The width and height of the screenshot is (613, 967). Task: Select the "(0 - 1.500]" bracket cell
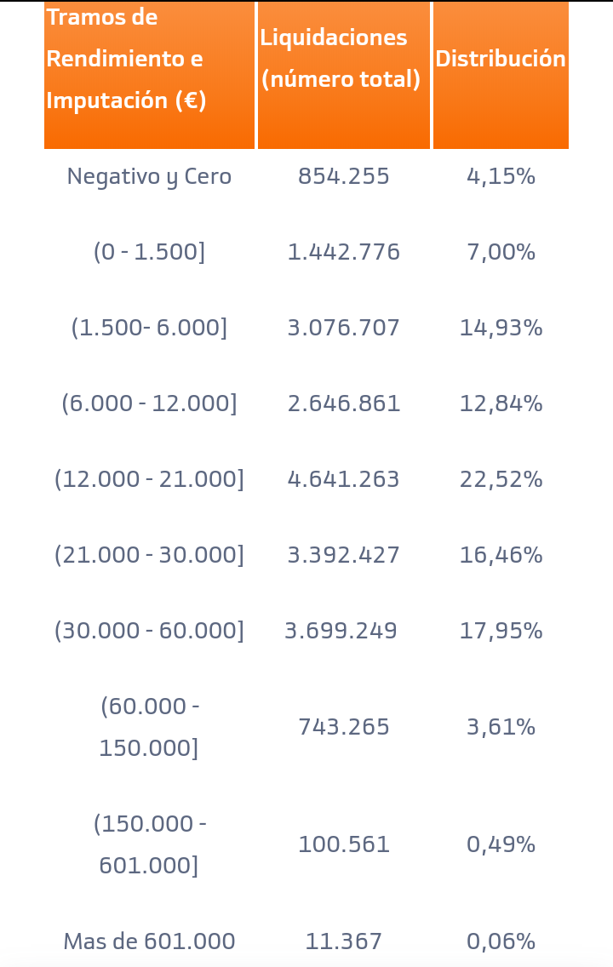(x=149, y=252)
